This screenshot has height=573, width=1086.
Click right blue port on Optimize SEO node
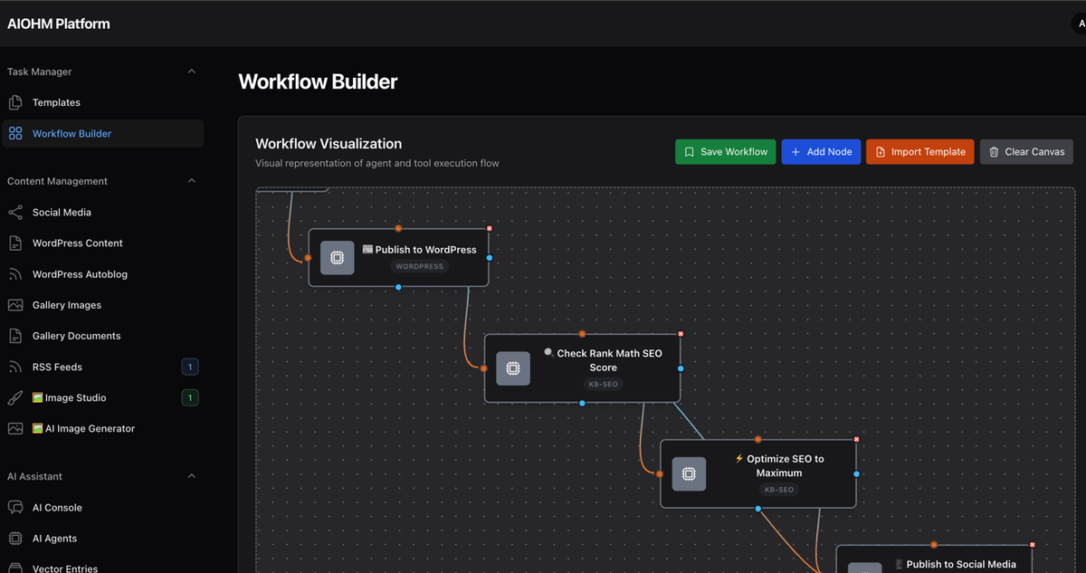pos(856,473)
